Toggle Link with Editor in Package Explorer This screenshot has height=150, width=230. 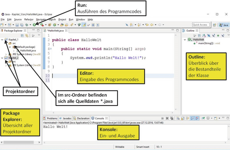(27, 35)
